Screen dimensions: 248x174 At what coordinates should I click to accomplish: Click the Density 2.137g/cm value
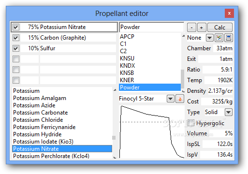pyautogui.click(x=220, y=91)
